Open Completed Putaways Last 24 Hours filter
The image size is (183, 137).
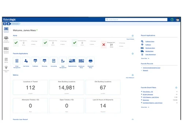pos(153,103)
